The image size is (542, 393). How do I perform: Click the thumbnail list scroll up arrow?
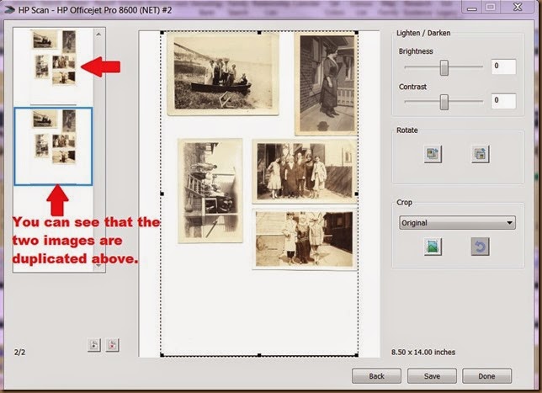[x=98, y=35]
